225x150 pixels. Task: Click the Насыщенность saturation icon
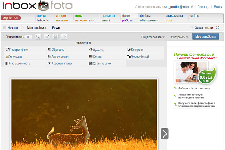click(x=7, y=63)
